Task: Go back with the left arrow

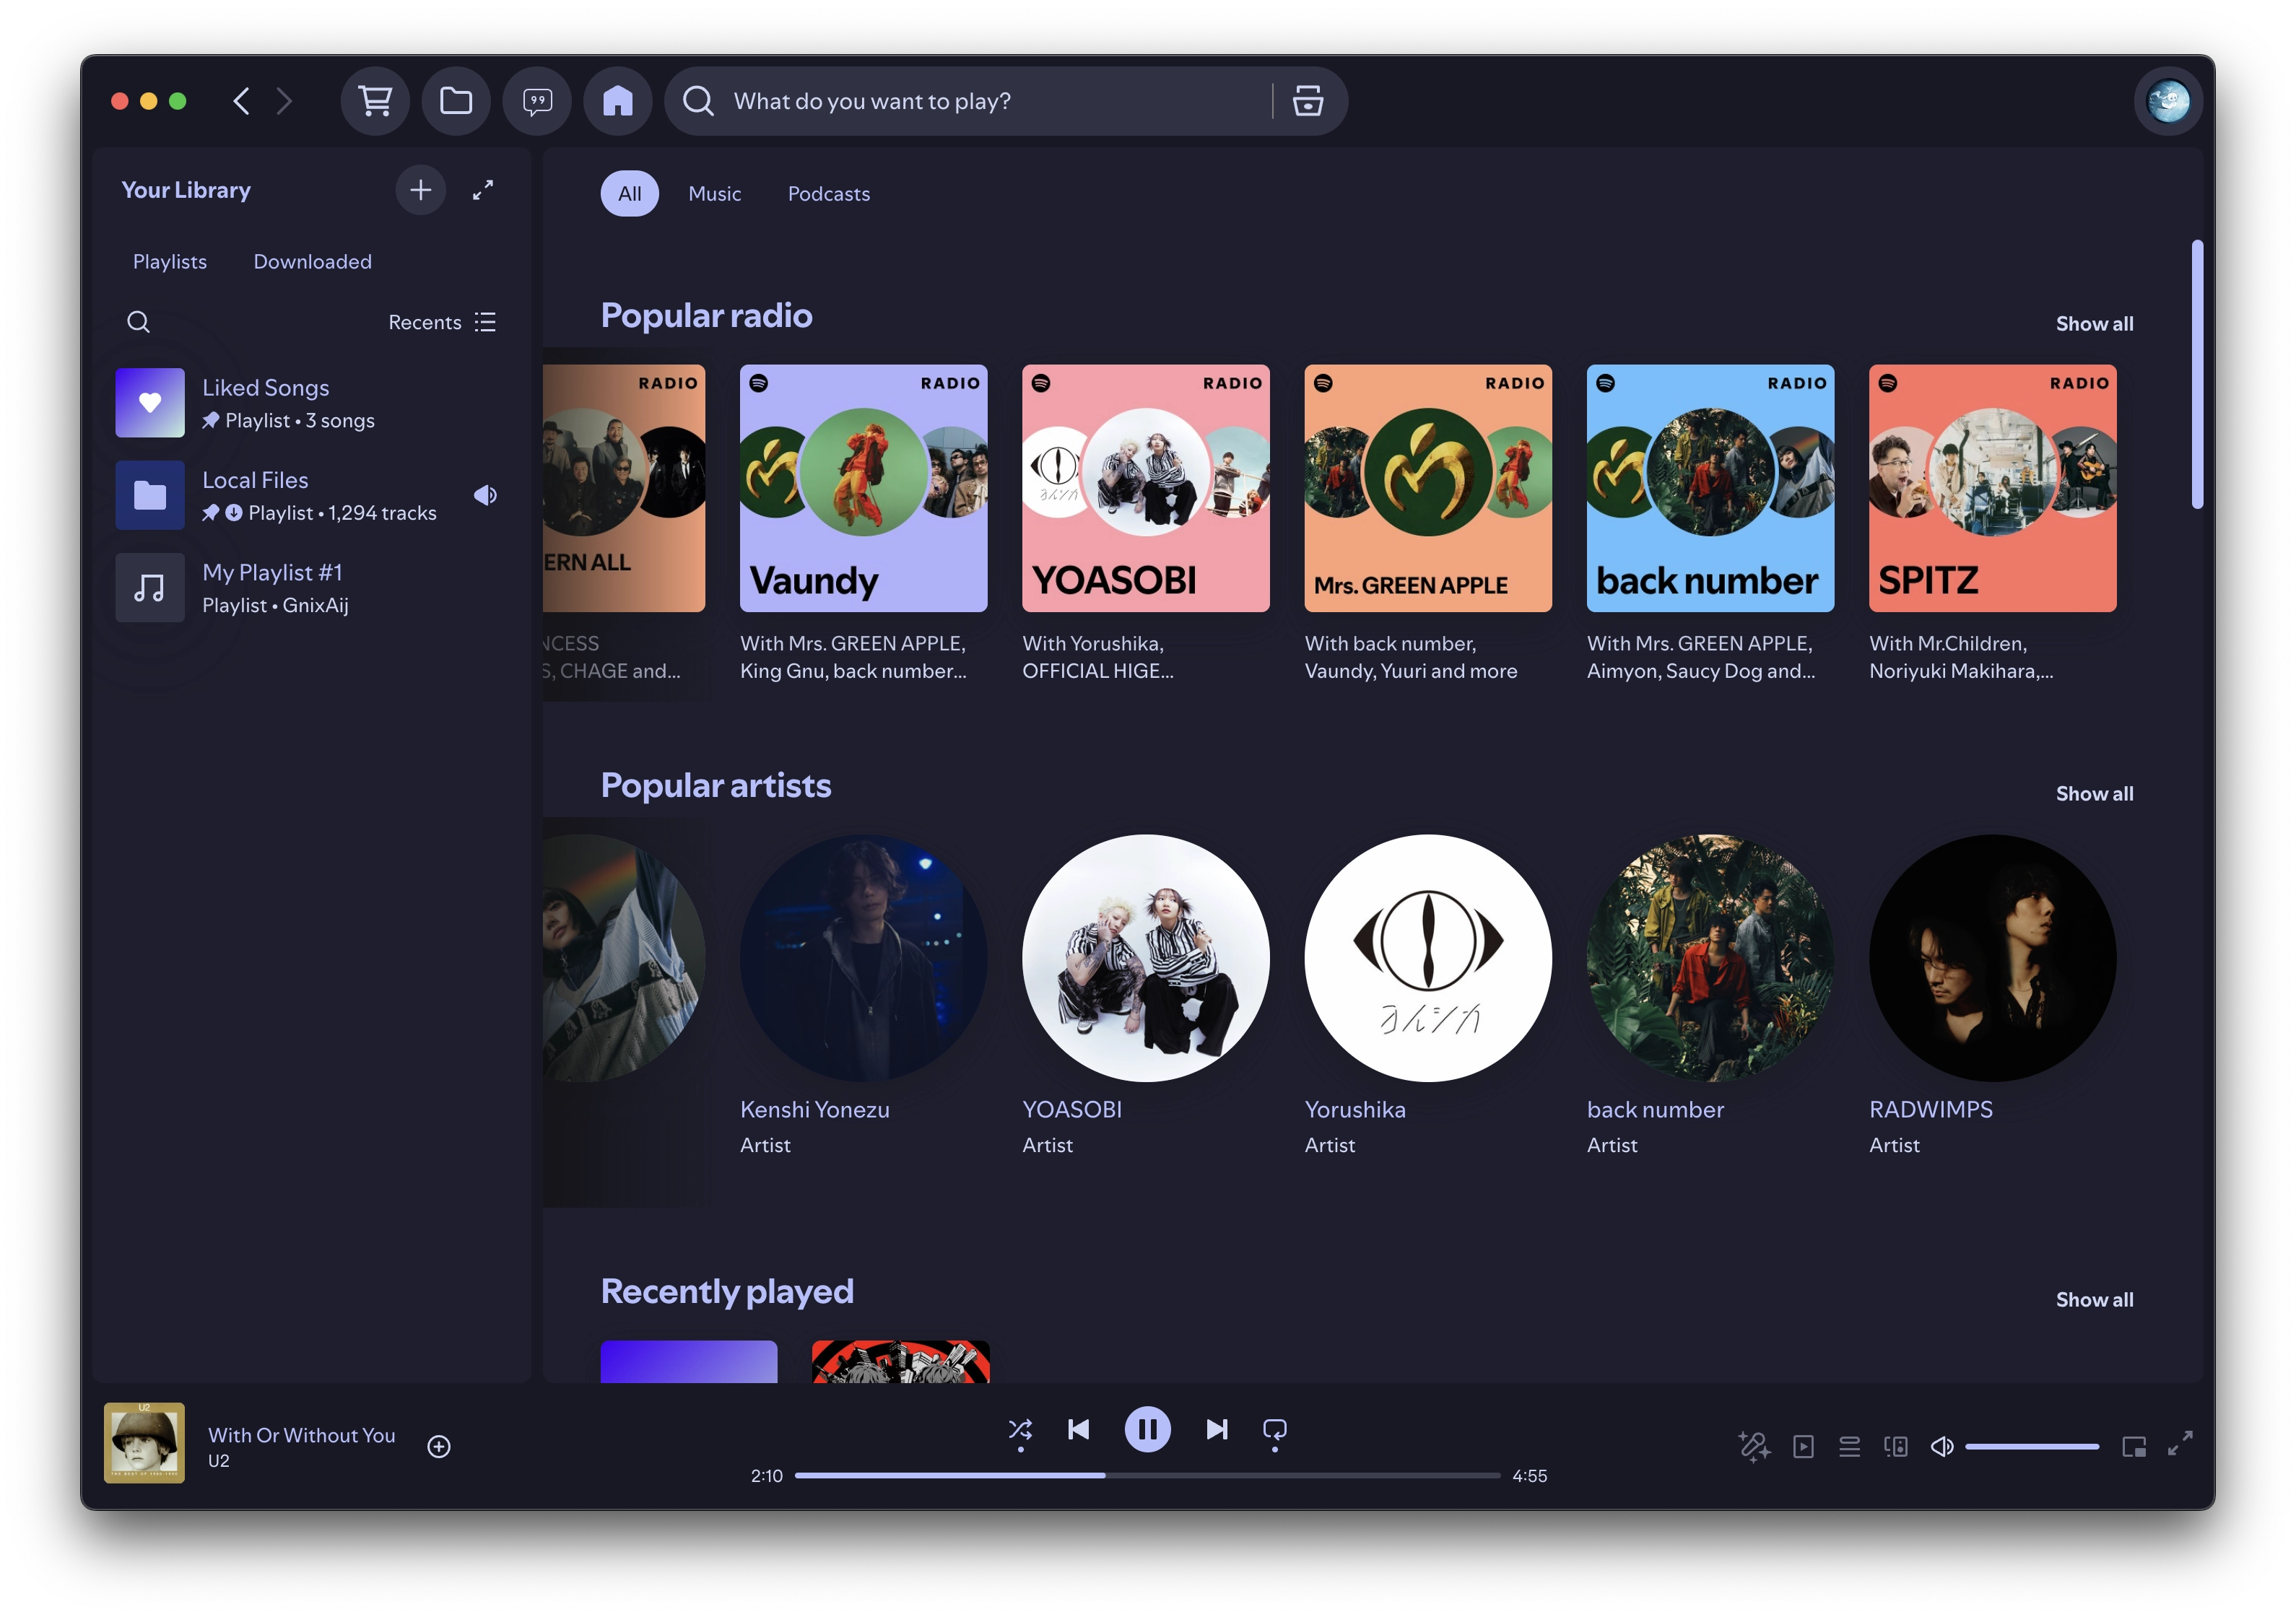Action: tap(241, 101)
